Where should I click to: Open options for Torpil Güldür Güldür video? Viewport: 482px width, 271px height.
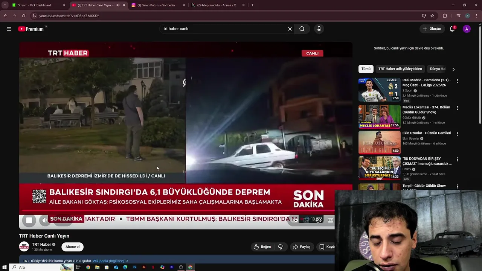tap(457, 186)
